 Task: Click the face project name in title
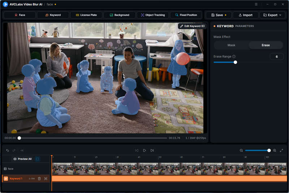pyautogui.click(x=49, y=4)
